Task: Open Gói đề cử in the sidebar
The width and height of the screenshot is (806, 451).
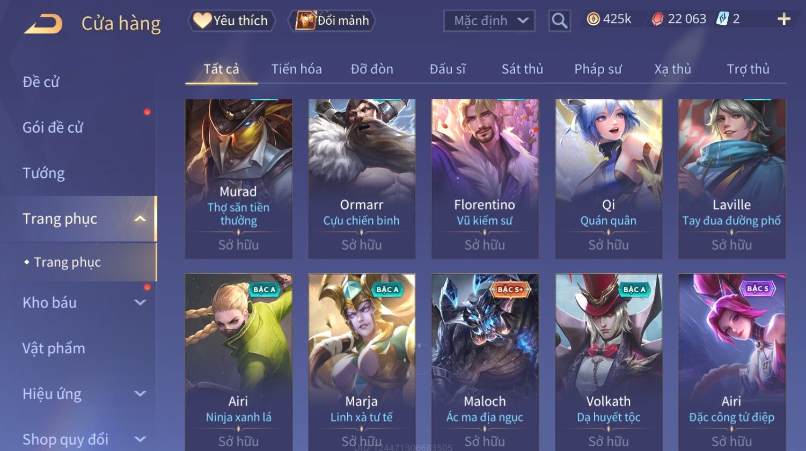Action: (53, 128)
